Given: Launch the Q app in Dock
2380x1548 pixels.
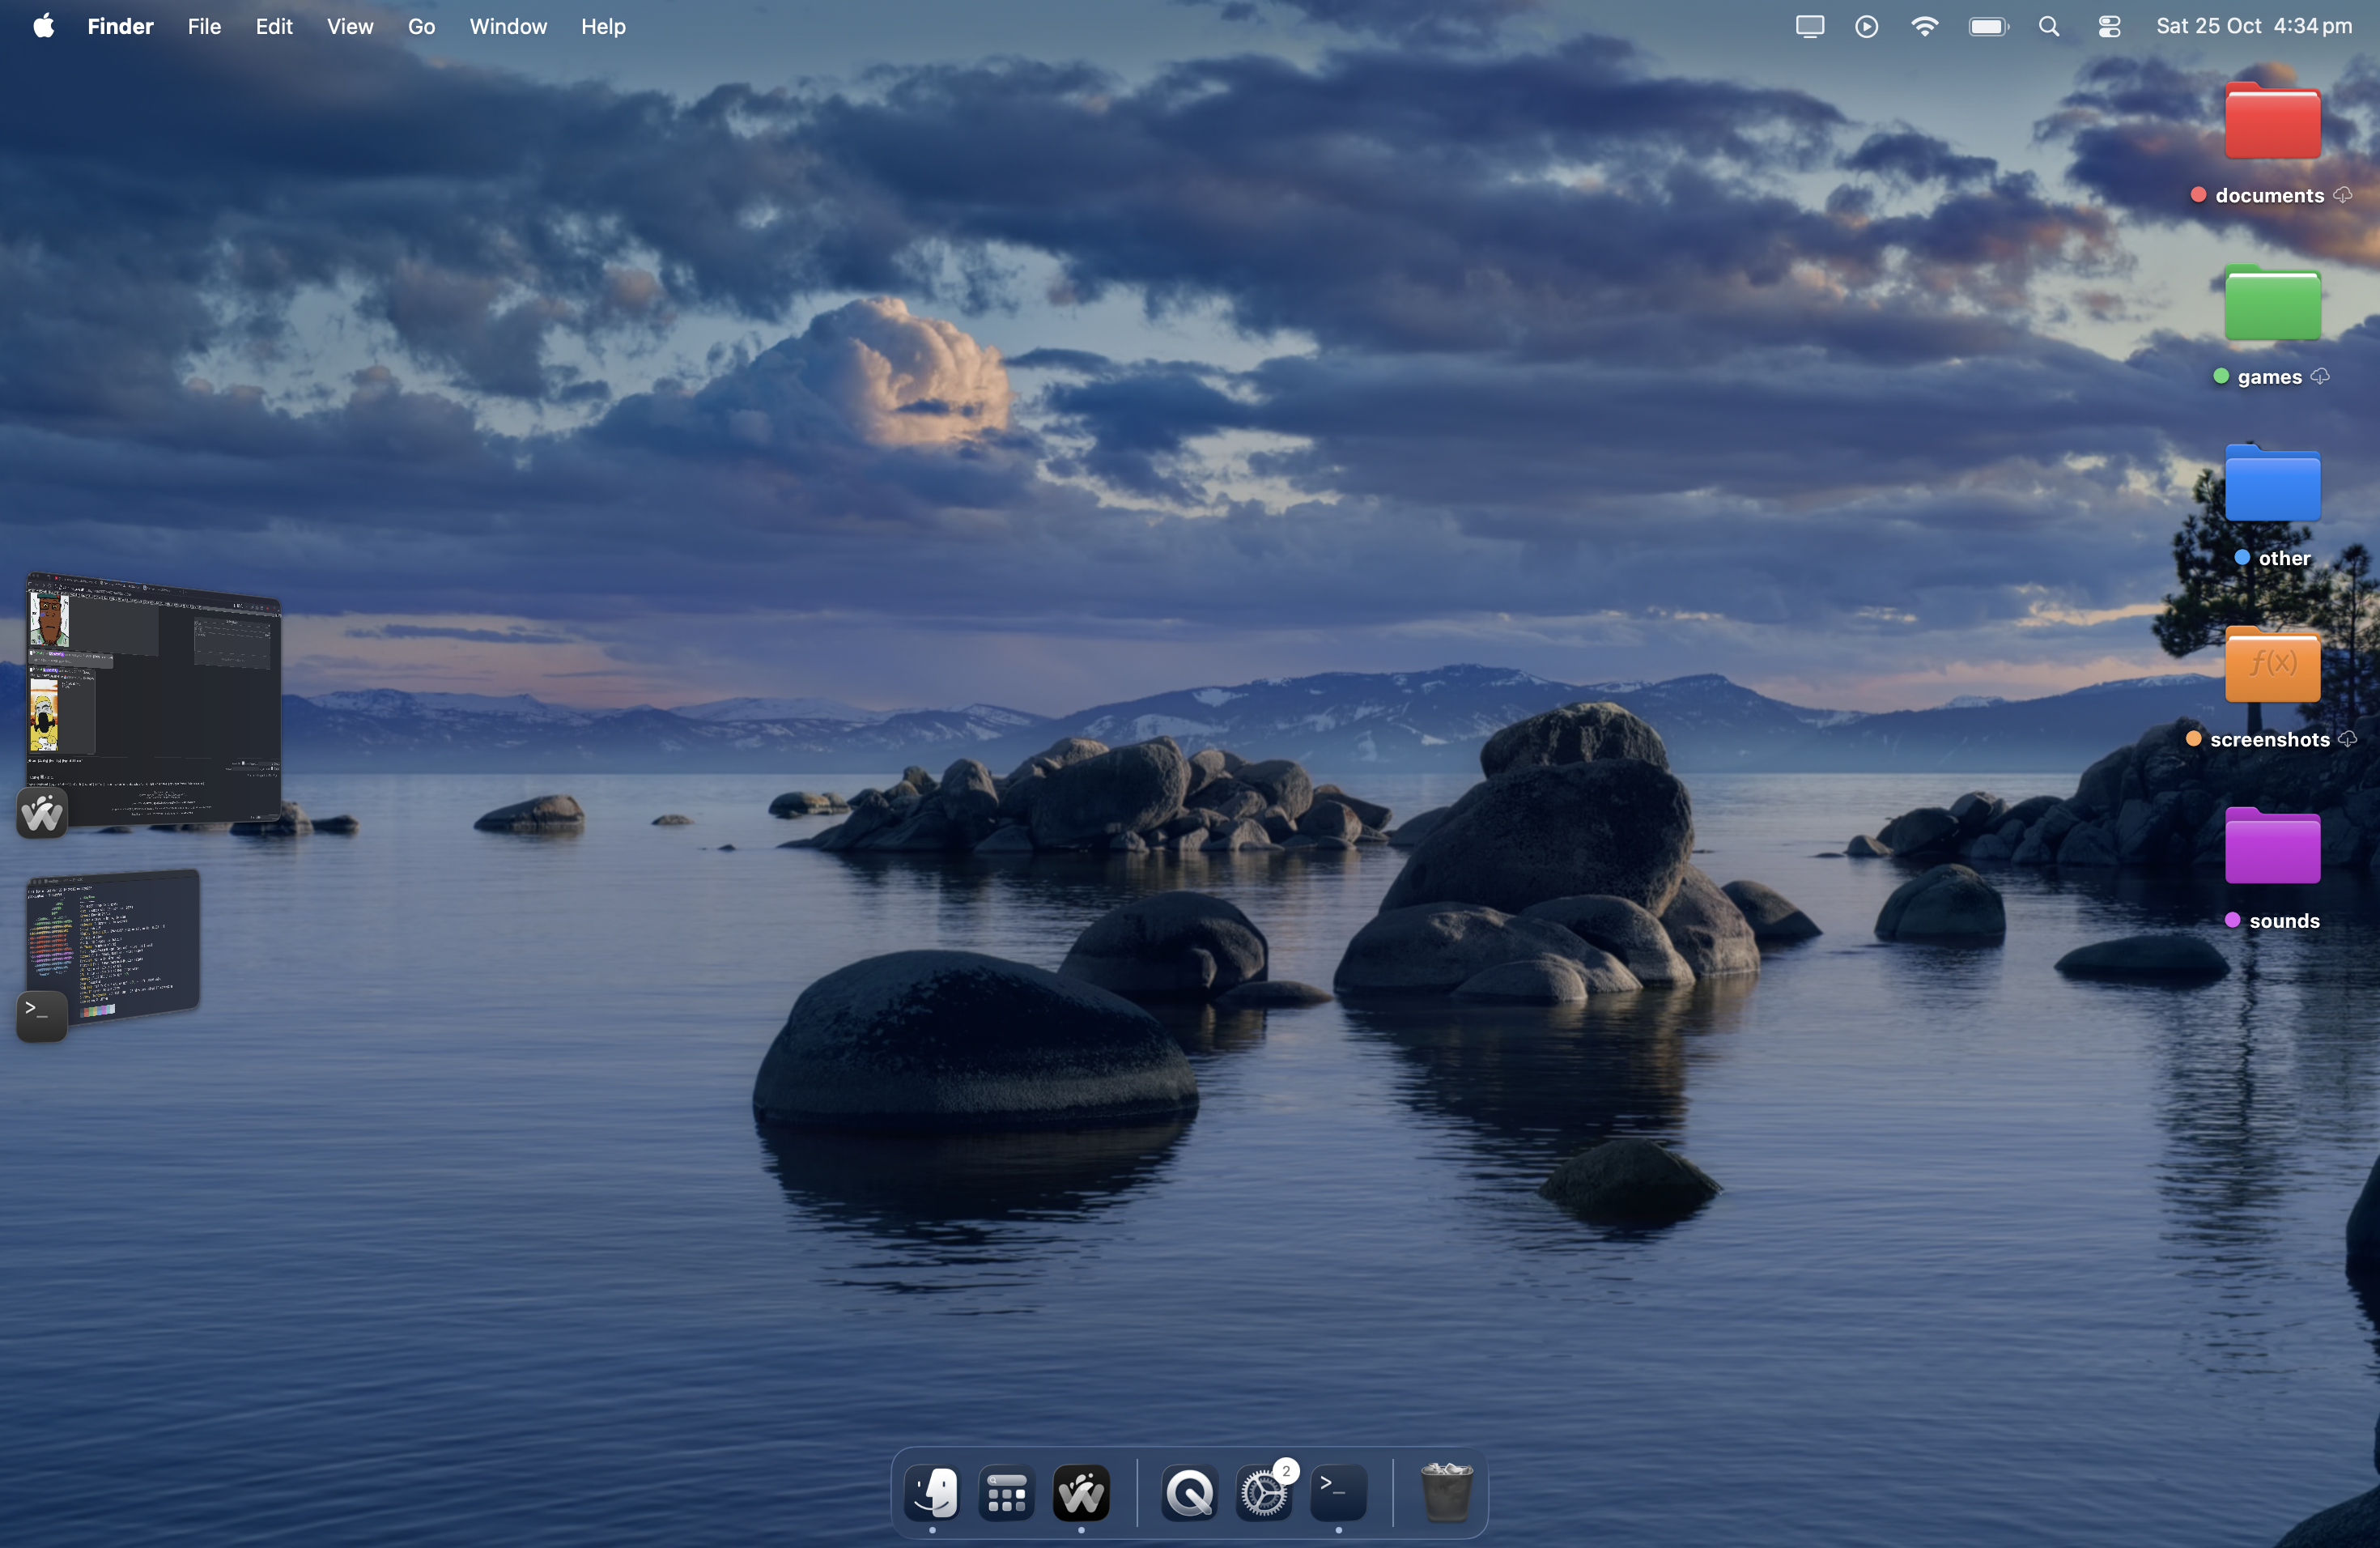Looking at the screenshot, I should [1189, 1493].
